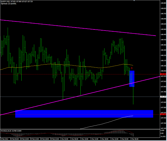Click the '29 Feb 10:00' time axis label
167x141 pixels.
pos(24,139)
